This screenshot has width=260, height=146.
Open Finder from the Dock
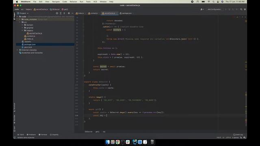pos(108,142)
